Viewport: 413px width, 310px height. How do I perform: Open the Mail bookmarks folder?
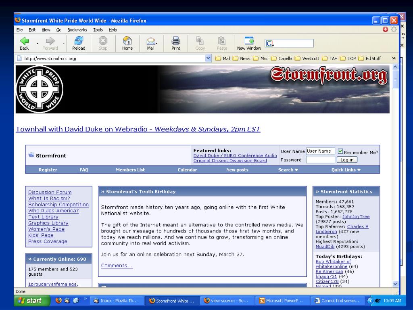[x=223, y=59]
